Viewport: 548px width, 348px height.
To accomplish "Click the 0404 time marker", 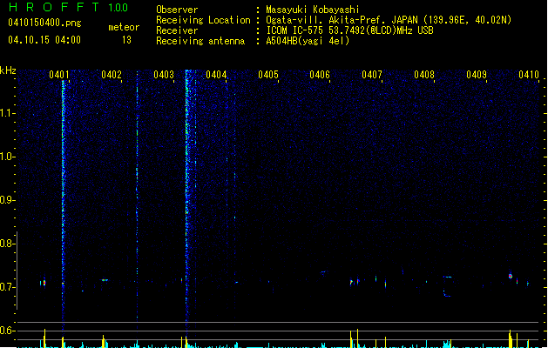I will tap(216, 75).
